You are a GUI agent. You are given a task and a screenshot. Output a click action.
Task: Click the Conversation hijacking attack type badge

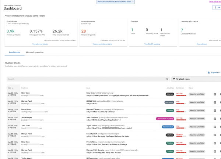point(165,119)
